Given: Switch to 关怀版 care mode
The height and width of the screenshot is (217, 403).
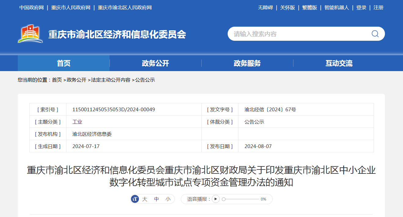Looking at the screenshot, I should pyautogui.click(x=288, y=8).
